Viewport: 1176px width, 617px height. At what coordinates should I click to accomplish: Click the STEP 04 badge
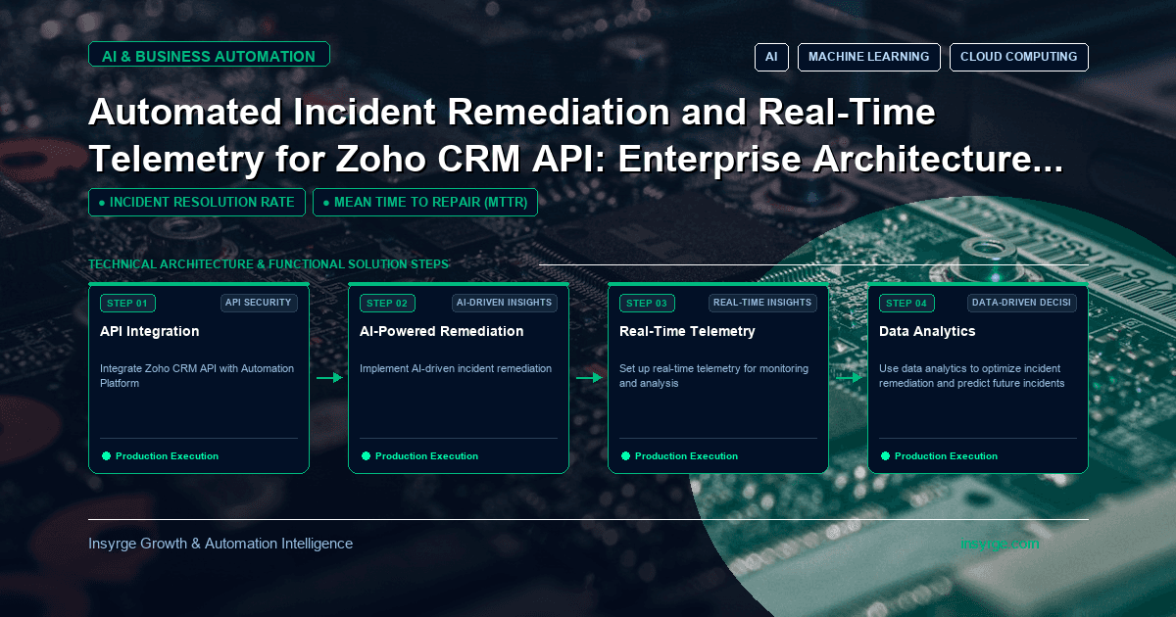(906, 304)
